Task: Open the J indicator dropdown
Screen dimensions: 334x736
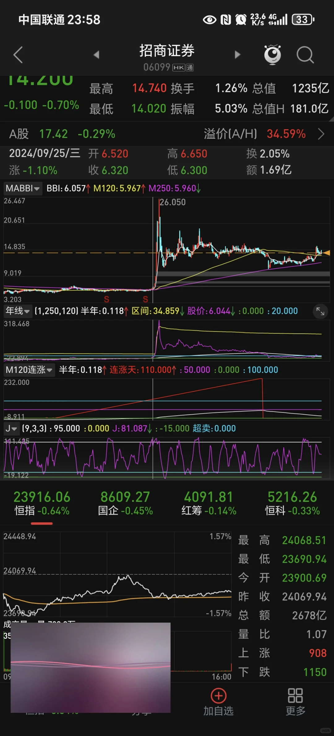Action: (11, 429)
